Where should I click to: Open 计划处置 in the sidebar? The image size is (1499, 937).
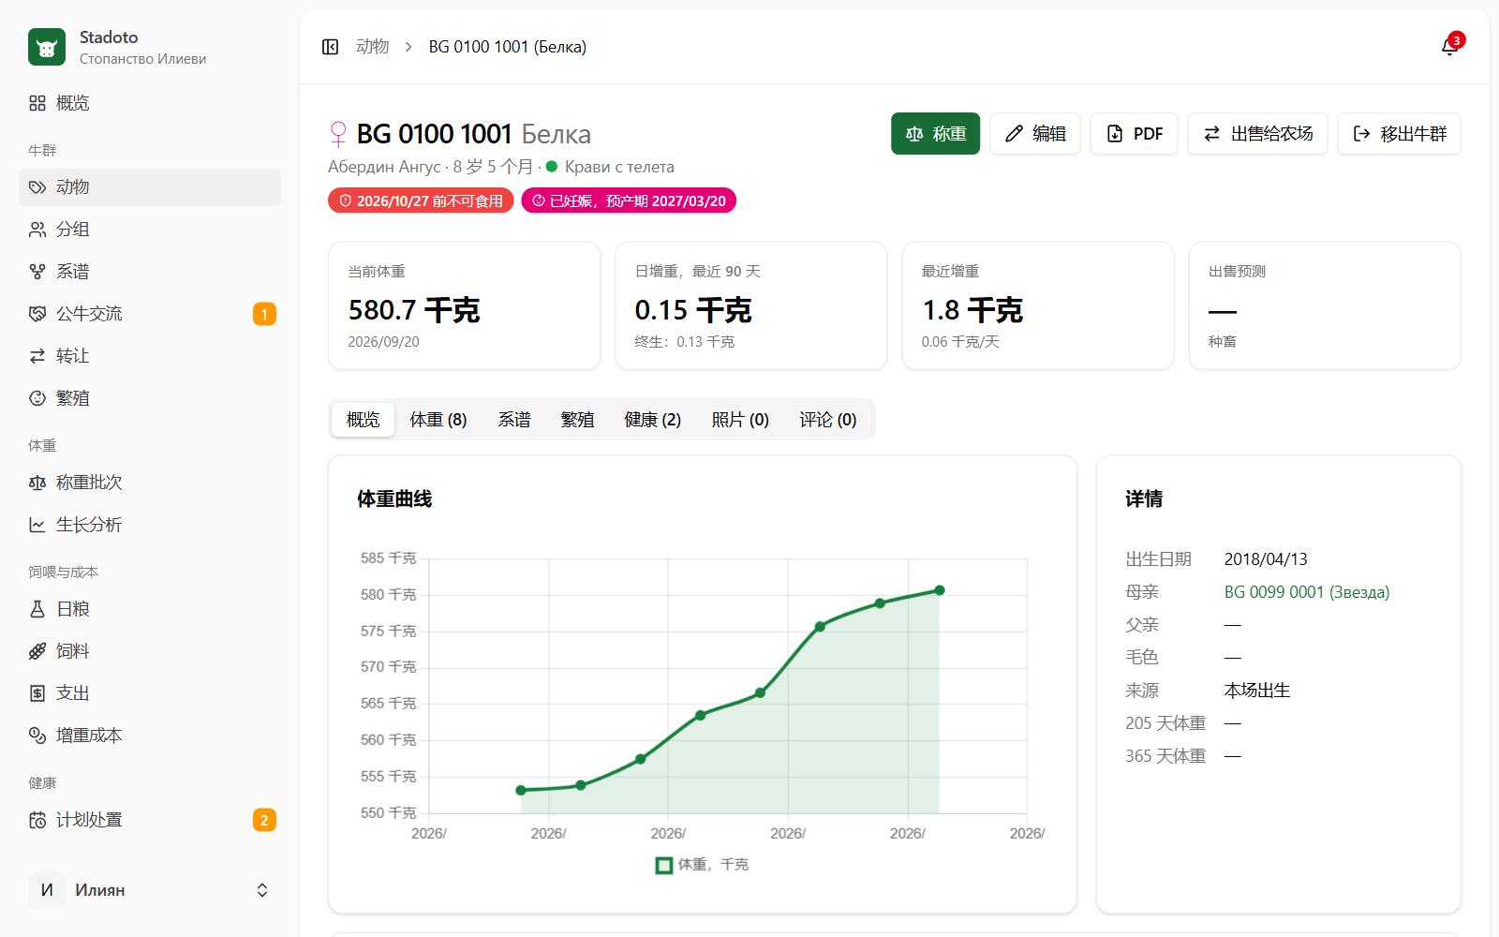click(150, 820)
